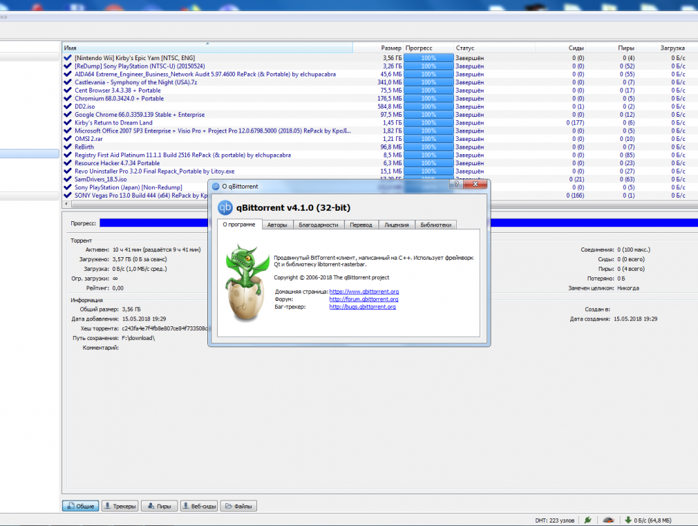
Task: Click the checkmark icon beside AIDA64 Extreme torrent
Action: [x=68, y=75]
